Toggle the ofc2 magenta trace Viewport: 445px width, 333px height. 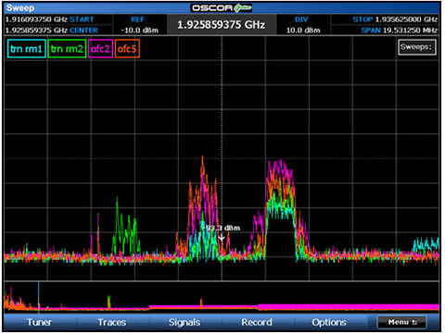coord(100,49)
